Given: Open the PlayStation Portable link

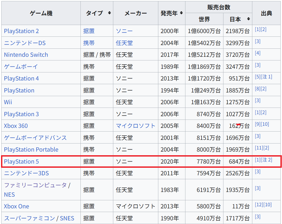Looking at the screenshot, I should [31, 150].
